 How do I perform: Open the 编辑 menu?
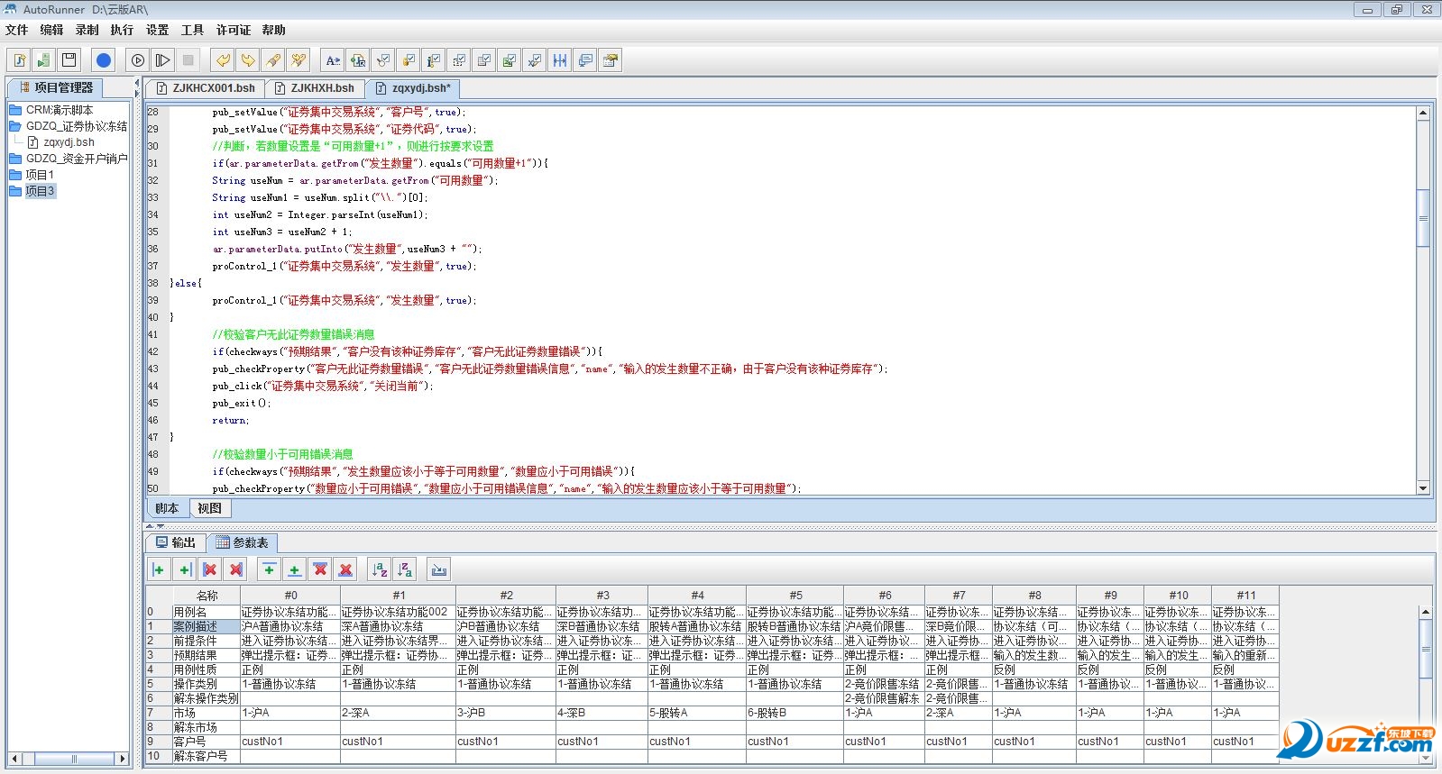[x=52, y=30]
